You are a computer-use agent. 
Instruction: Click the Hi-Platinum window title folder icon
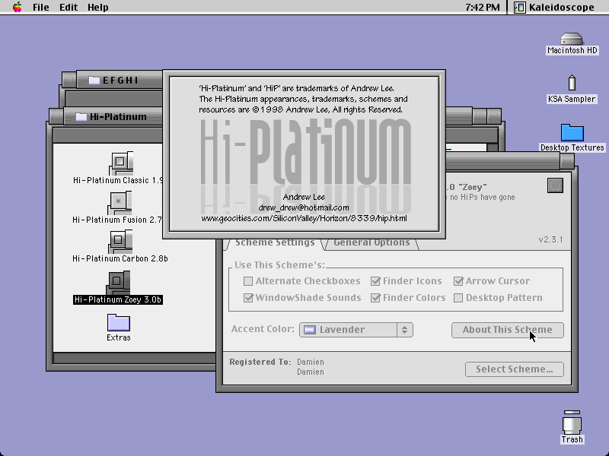click(x=81, y=117)
